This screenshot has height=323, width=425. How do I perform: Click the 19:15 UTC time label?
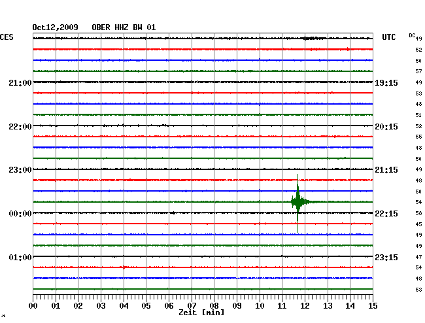pos(386,82)
